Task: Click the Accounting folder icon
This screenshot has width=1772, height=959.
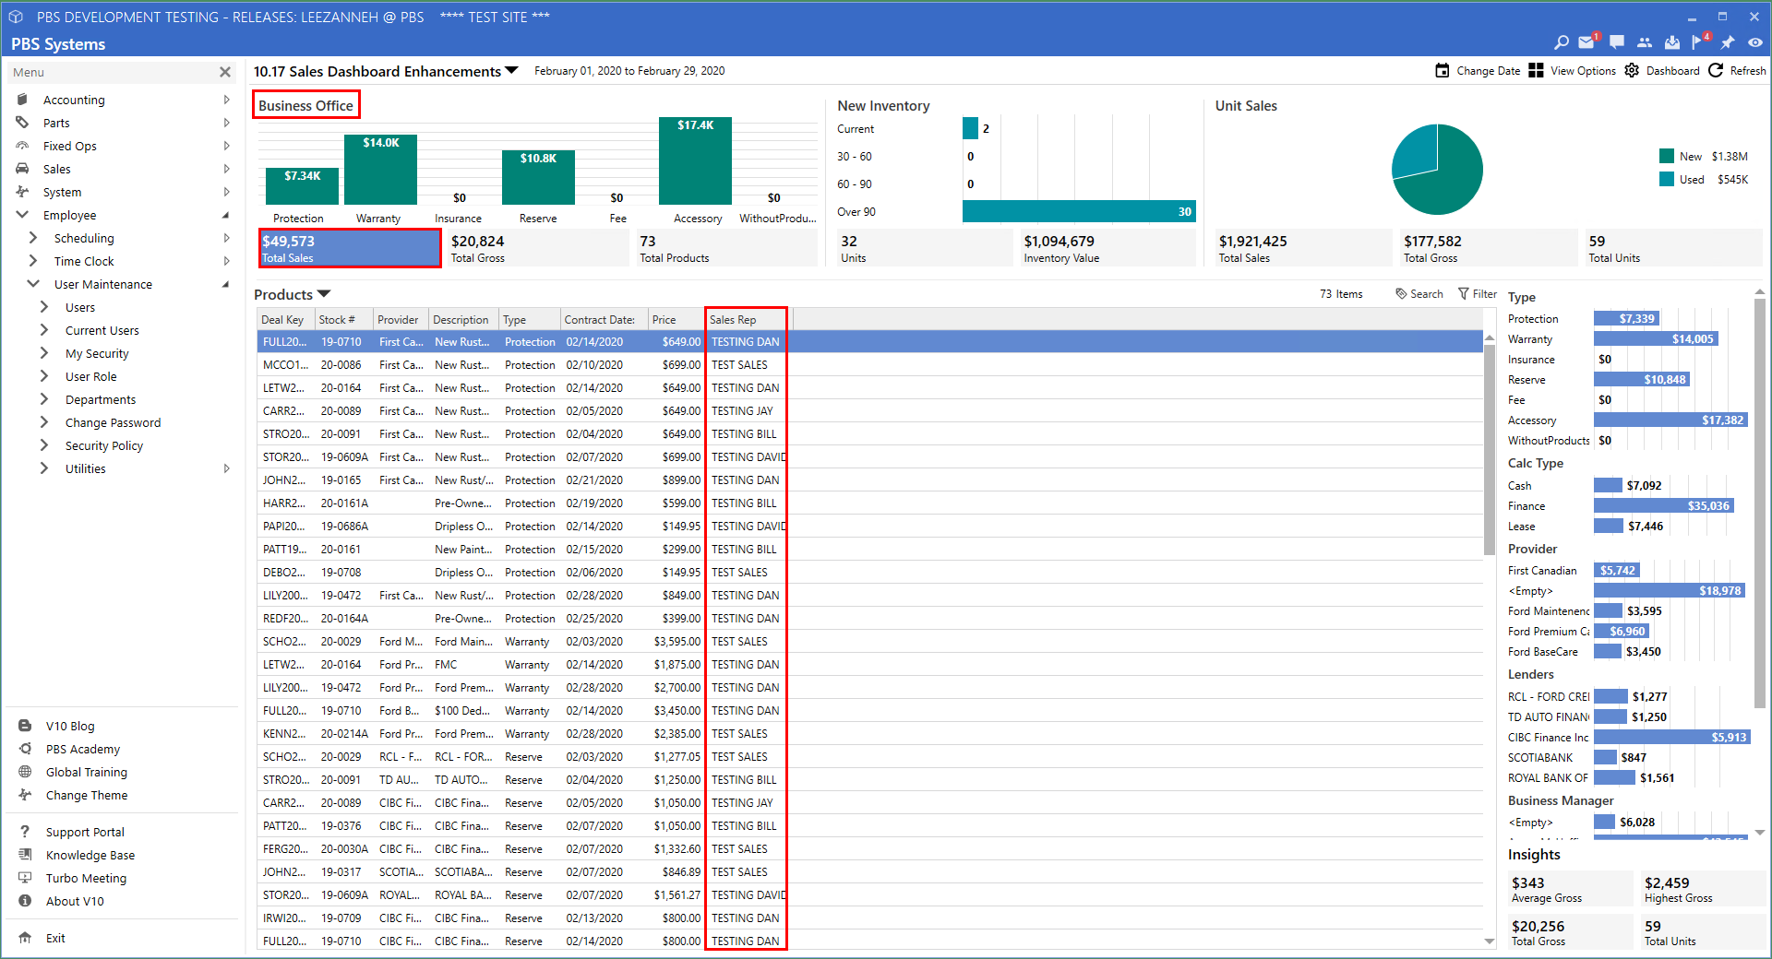Action: pyautogui.click(x=23, y=100)
